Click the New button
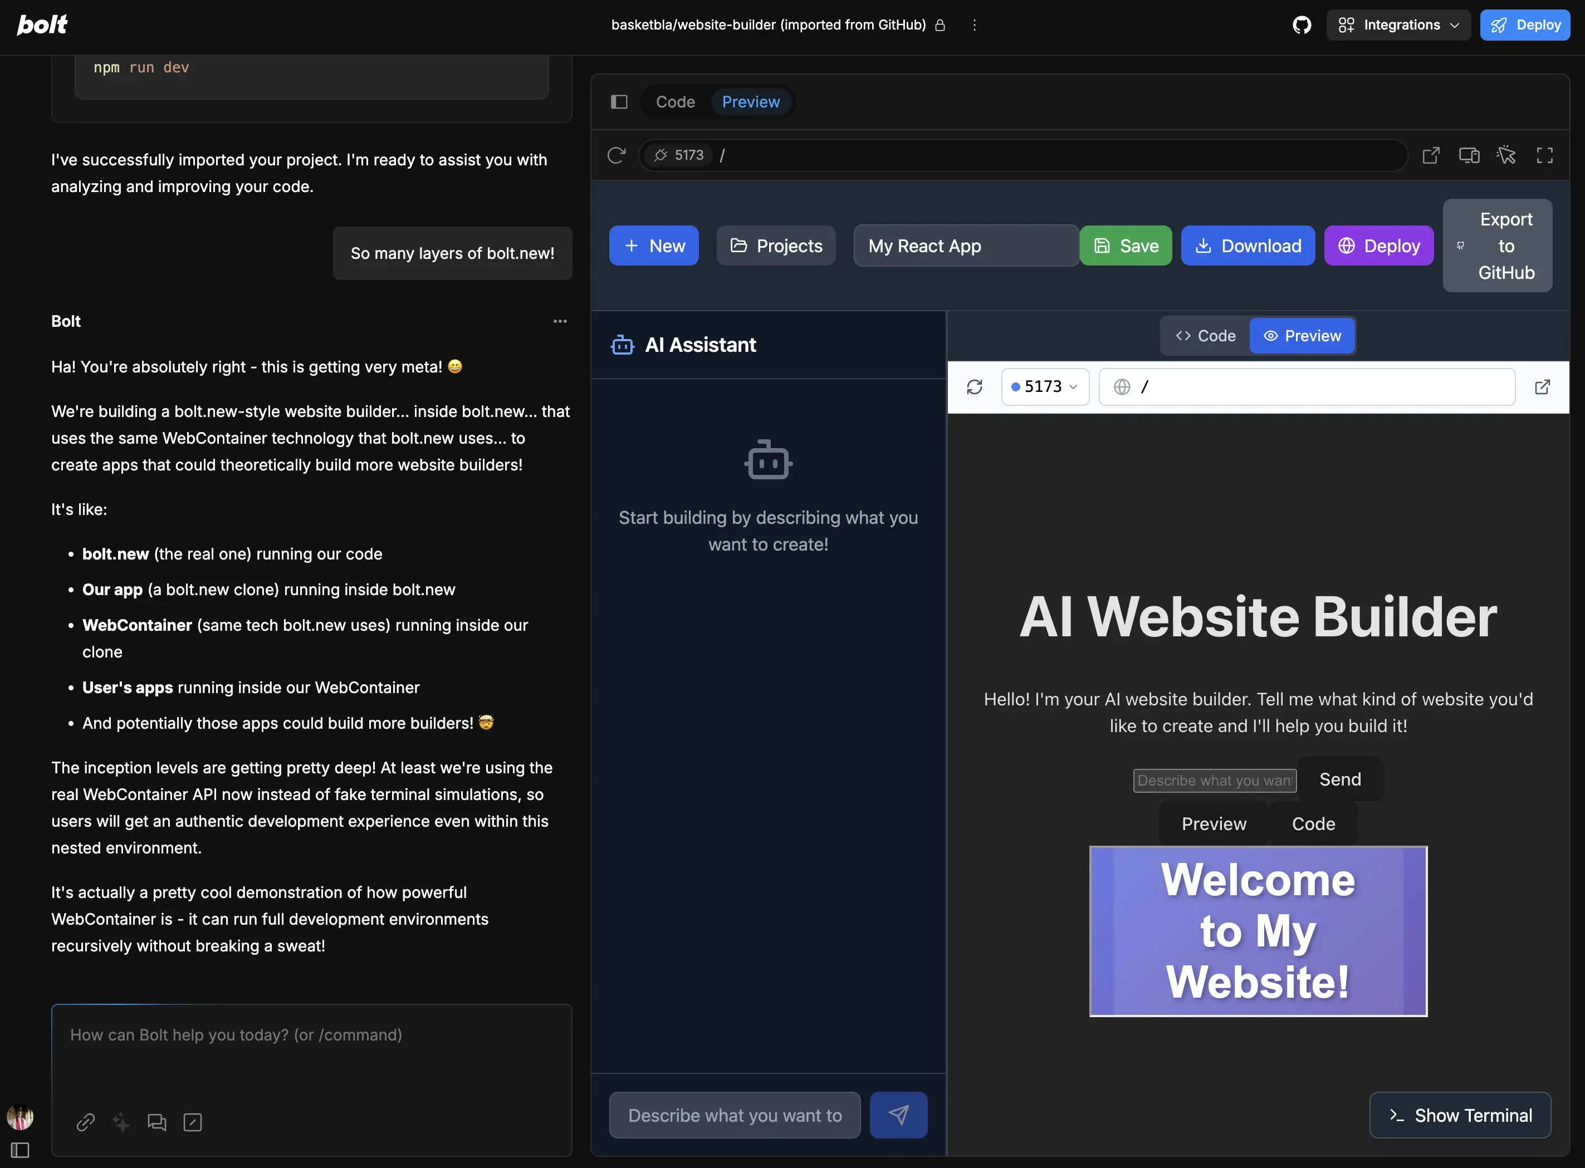The image size is (1585, 1168). [653, 246]
